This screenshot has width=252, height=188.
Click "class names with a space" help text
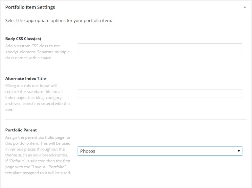(29, 58)
